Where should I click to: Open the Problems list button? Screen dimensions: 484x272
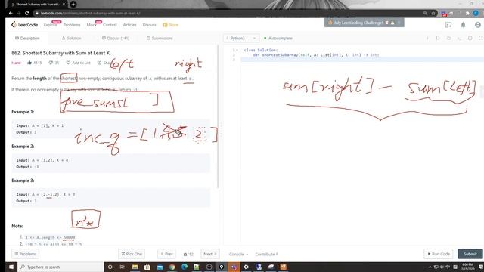click(x=25, y=254)
